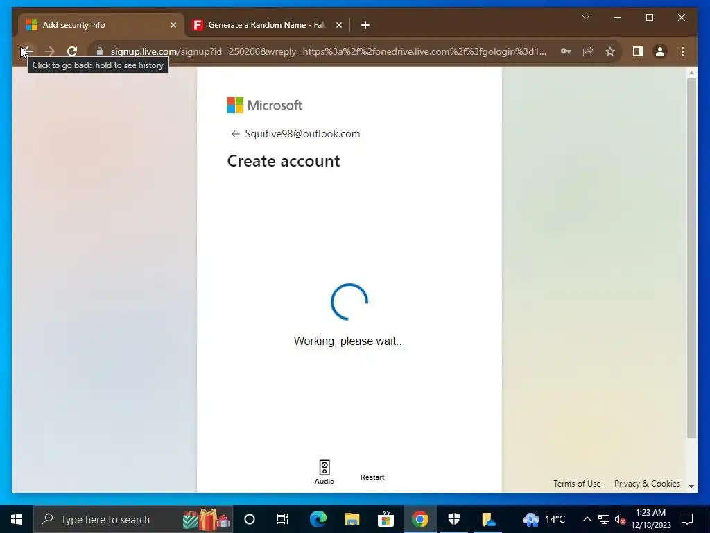
Task: Open the notification center icon
Action: [687, 519]
